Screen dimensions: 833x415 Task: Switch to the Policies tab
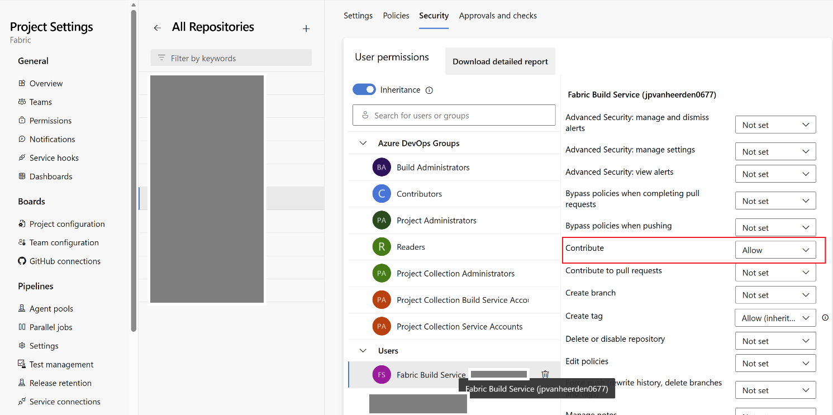(396, 16)
